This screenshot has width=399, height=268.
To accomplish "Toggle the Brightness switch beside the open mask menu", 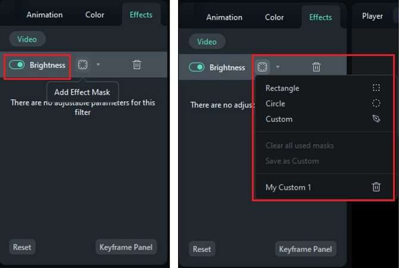I will [197, 67].
